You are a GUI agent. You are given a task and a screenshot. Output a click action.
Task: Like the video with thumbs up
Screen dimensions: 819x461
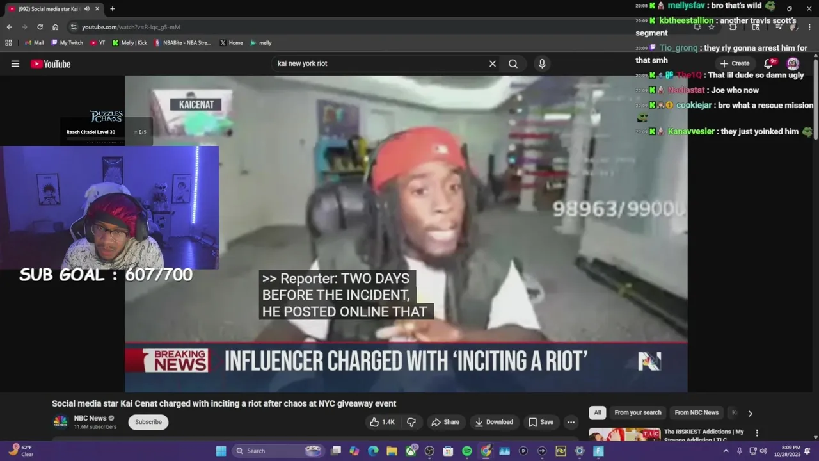383,422
